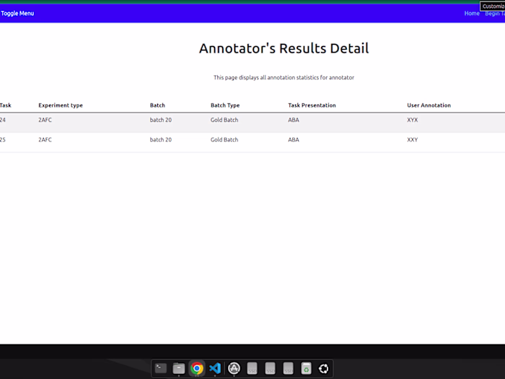Open the leftmost SSD drive in dock
This screenshot has width=505, height=379.
252,368
